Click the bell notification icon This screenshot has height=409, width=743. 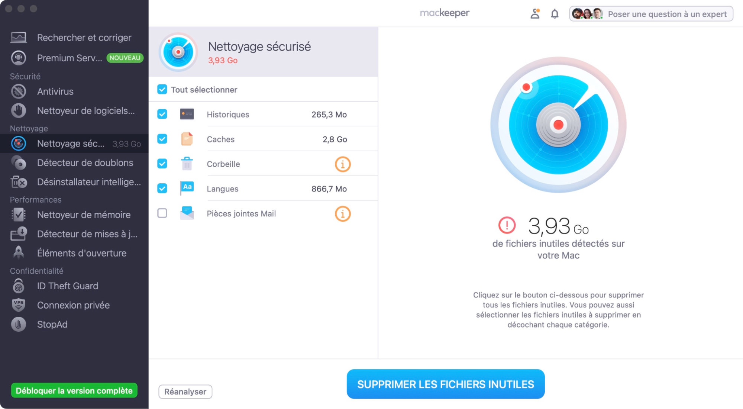[554, 14]
